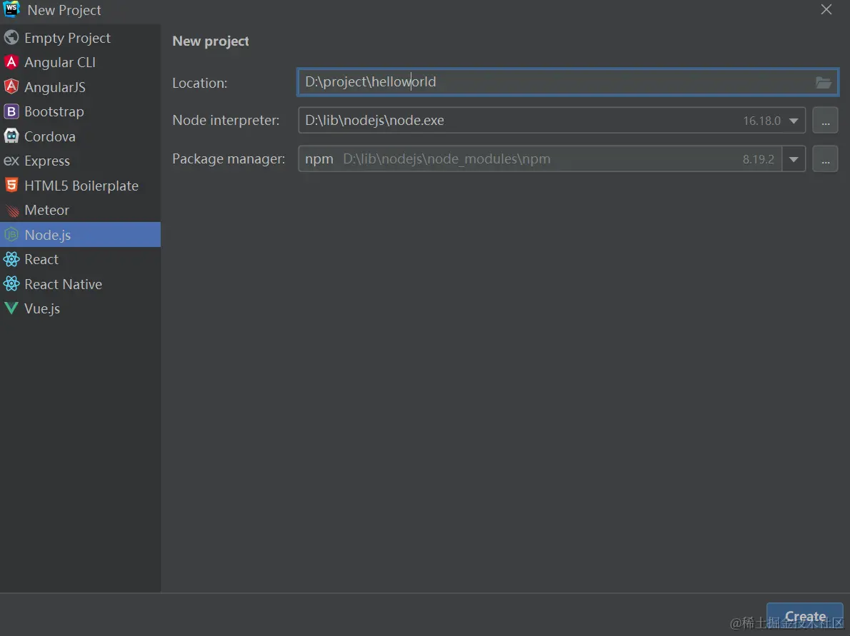
Task: Click the Cordova robot icon
Action: click(11, 136)
